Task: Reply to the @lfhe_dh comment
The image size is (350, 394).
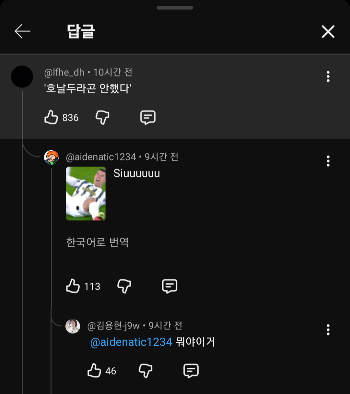Action: tap(148, 117)
